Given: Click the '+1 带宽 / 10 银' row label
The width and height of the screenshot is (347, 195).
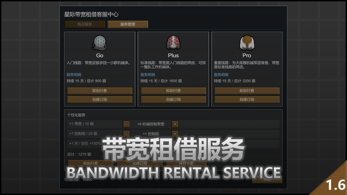Looking at the screenshot, I should click(x=81, y=124).
